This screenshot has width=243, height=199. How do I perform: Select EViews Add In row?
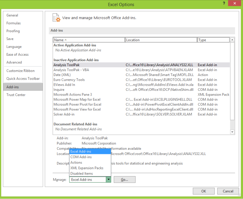(141, 85)
